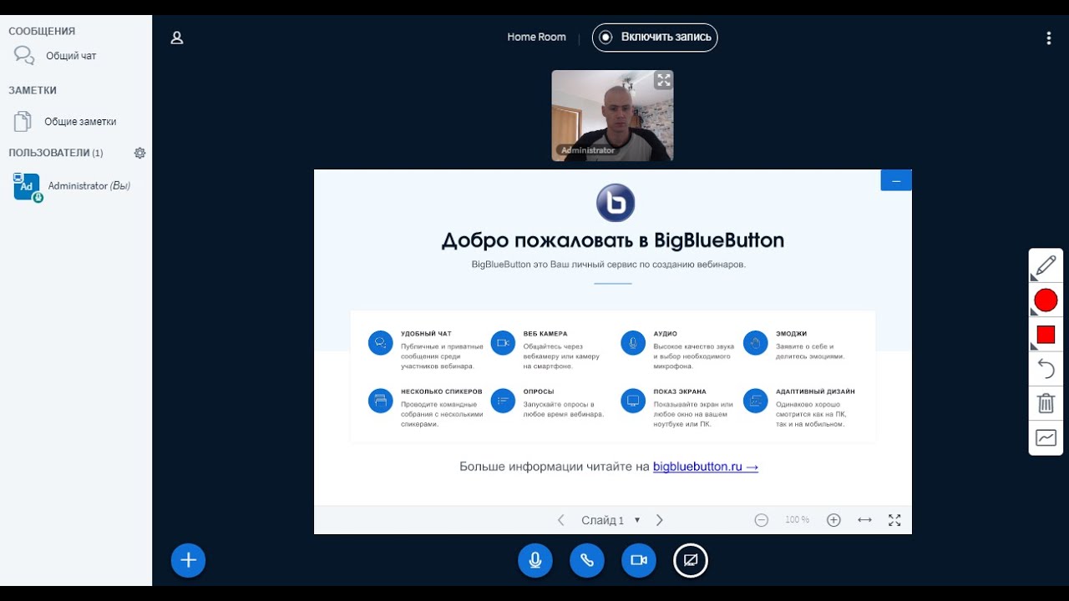Click the ЗАМЕТКИ section header
Screen dimensions: 1069x601
[33, 90]
